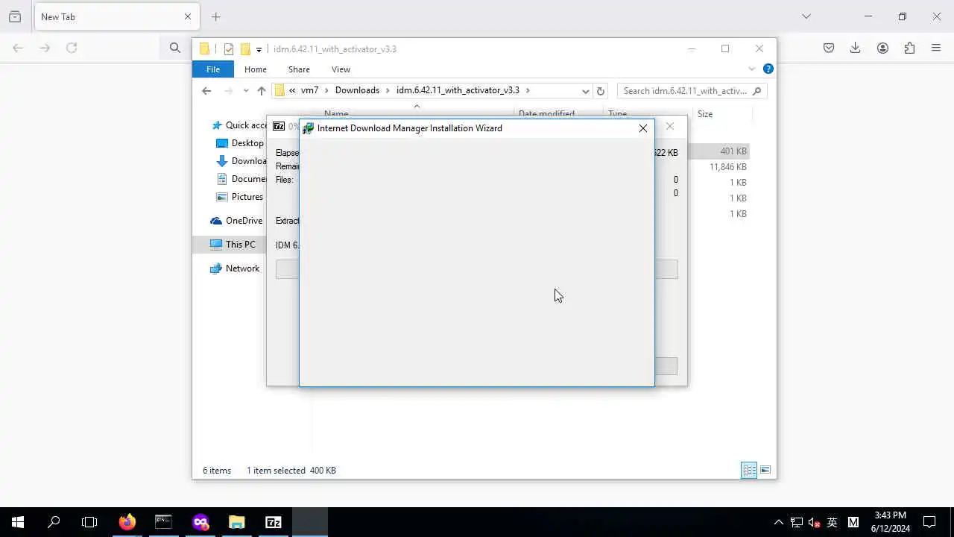Switch Explorer to details view icon
954x537 pixels.
point(749,470)
